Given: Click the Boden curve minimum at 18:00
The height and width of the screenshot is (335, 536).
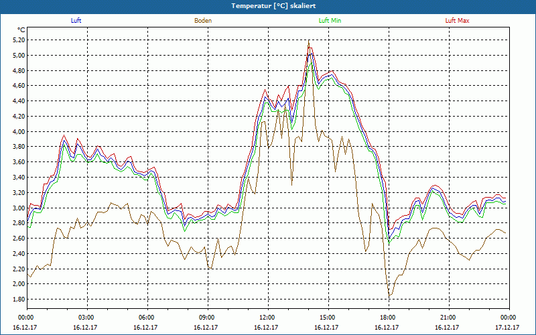Looking at the screenshot, I should (x=389, y=295).
